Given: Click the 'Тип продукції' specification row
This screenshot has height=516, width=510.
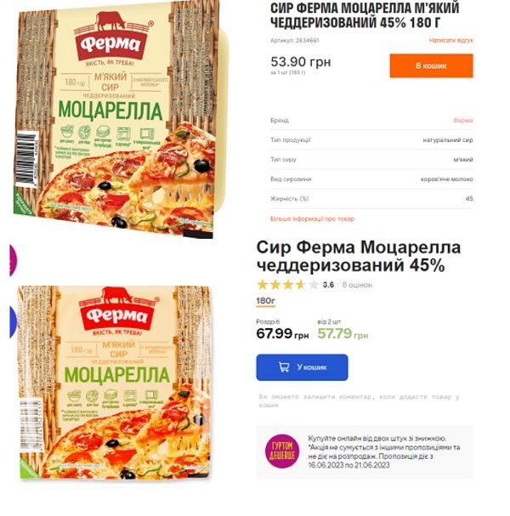Looking at the screenshot, I should [371, 140].
